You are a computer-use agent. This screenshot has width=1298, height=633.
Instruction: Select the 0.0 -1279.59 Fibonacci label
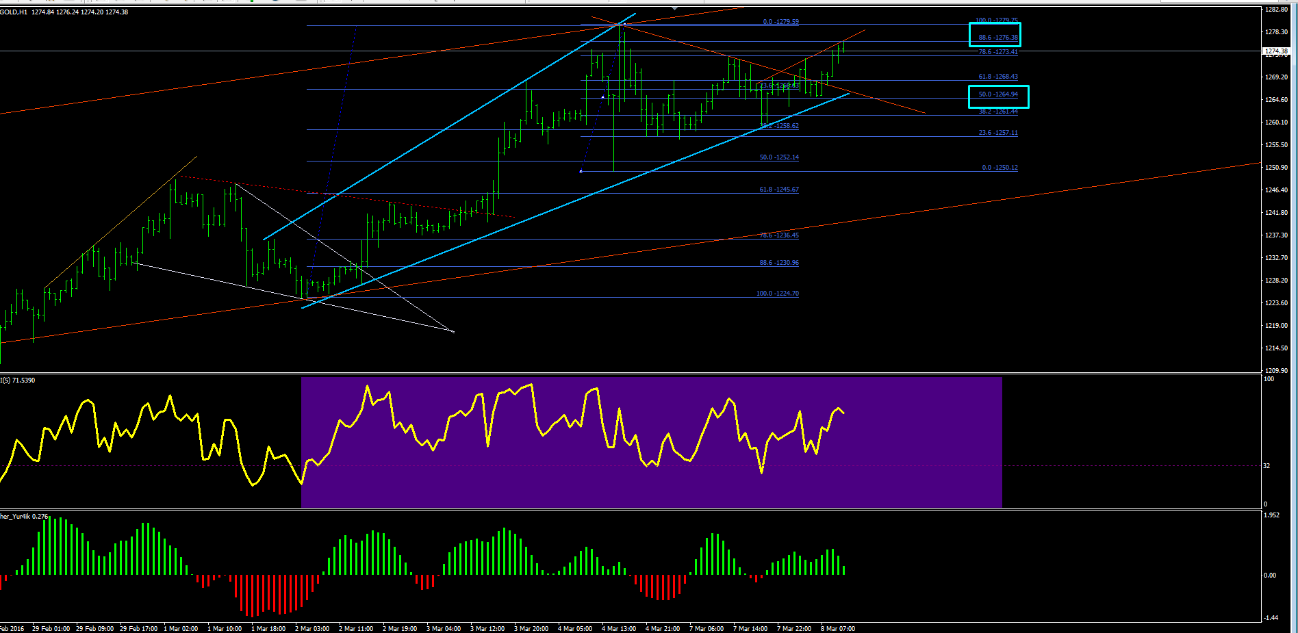pos(780,22)
